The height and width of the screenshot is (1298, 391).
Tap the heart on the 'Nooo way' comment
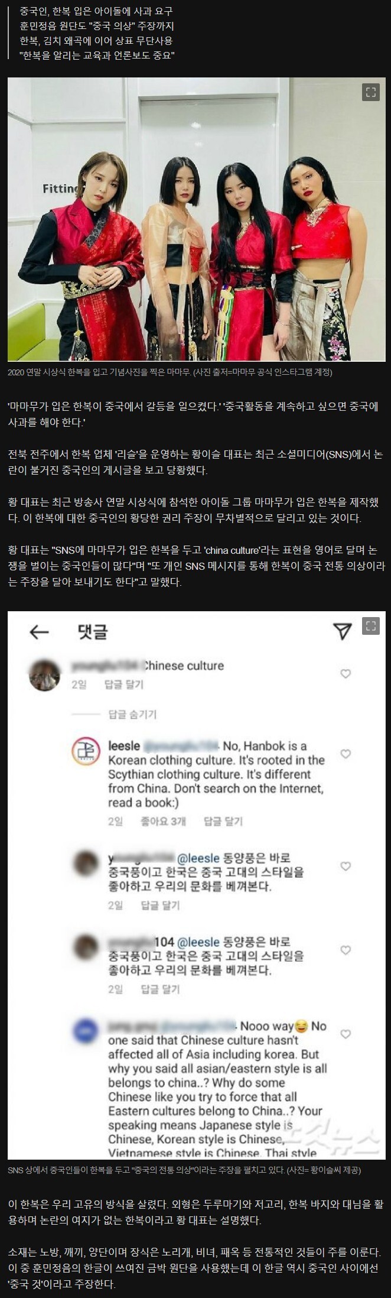(346, 1034)
